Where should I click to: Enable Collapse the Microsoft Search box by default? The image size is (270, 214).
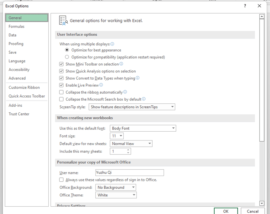(x=61, y=99)
